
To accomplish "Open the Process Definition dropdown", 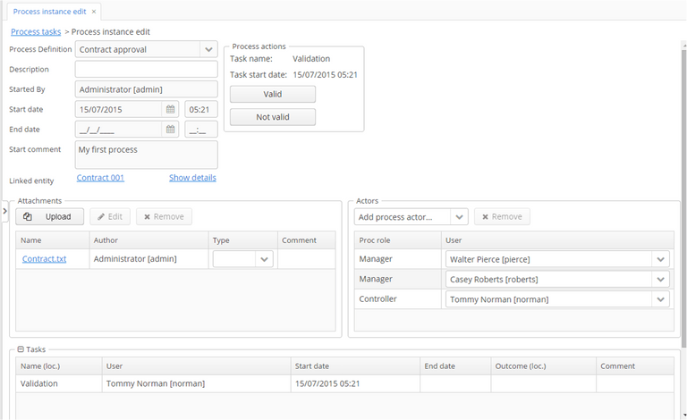I will pos(208,49).
